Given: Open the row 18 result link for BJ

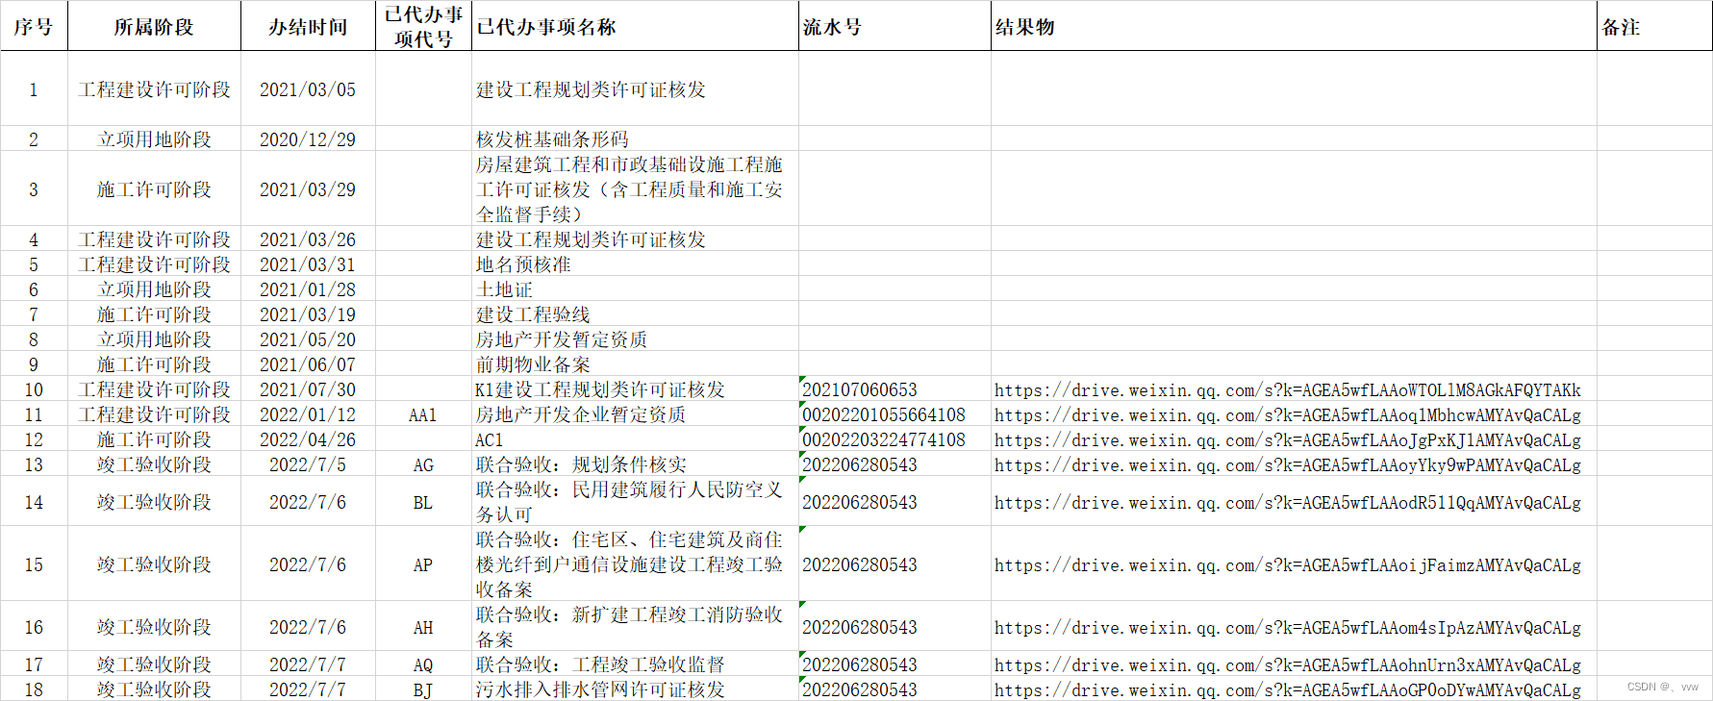Looking at the screenshot, I should pyautogui.click(x=1287, y=689).
